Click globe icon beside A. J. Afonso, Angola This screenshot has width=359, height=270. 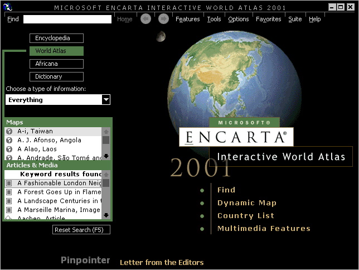[9, 141]
